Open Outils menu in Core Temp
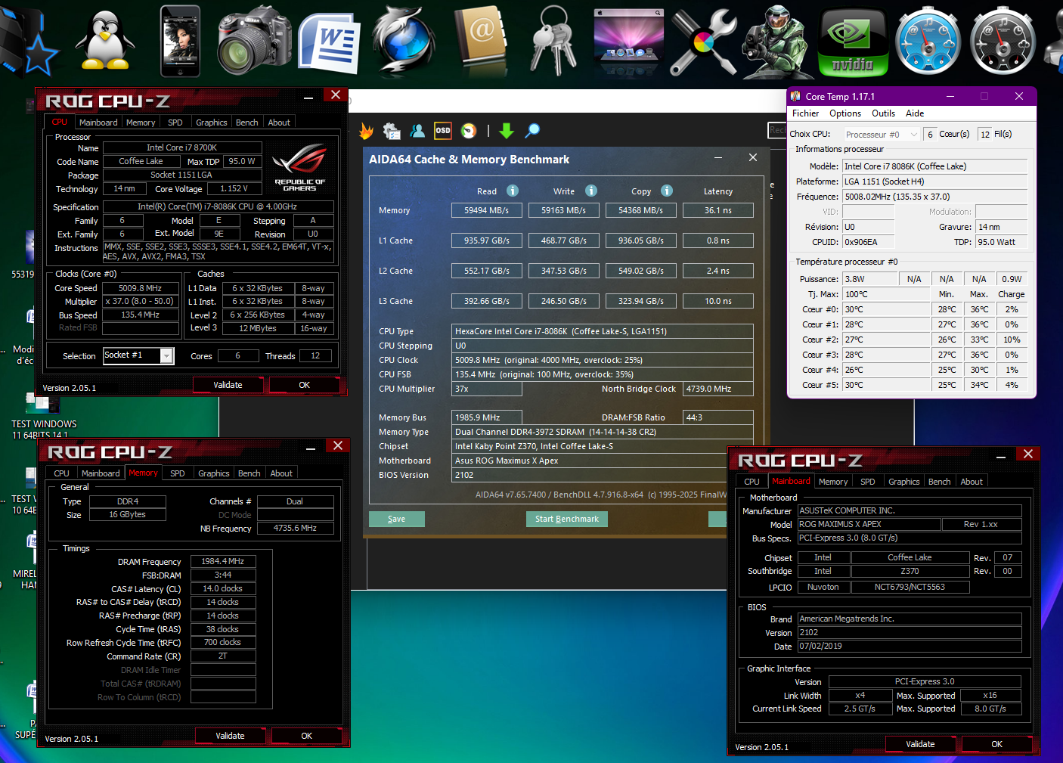 pos(883,113)
